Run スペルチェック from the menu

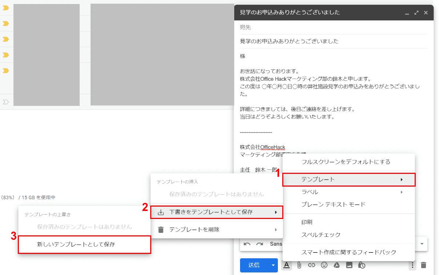[x=349, y=235]
